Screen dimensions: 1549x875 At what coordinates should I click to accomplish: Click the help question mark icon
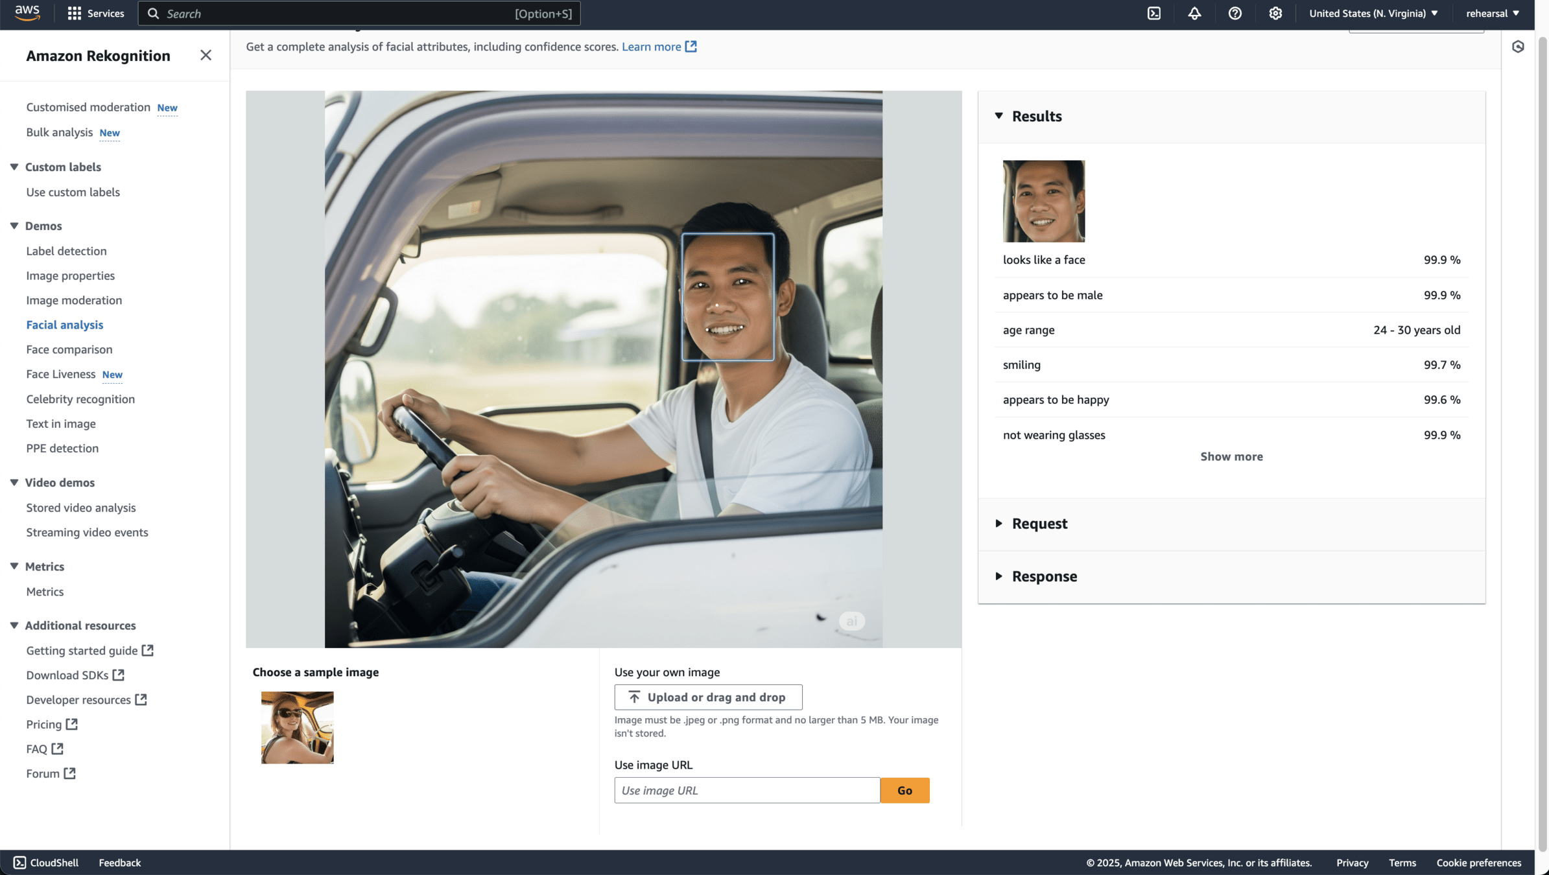click(x=1235, y=14)
